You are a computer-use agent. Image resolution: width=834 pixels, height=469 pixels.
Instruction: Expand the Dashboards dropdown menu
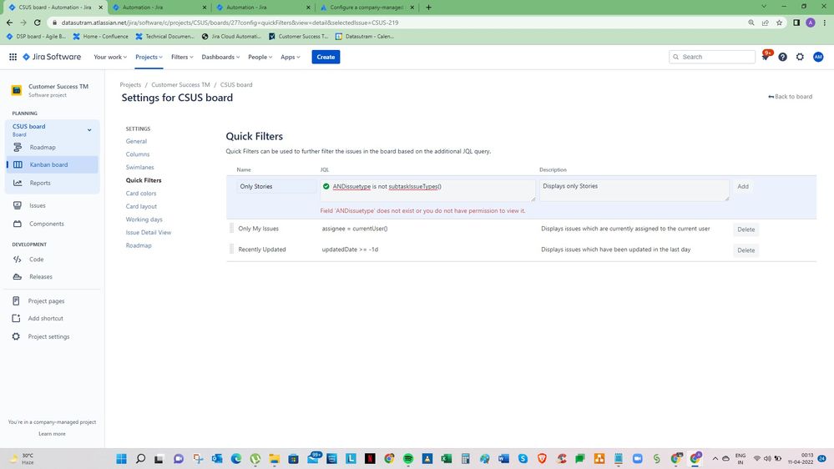pos(220,57)
